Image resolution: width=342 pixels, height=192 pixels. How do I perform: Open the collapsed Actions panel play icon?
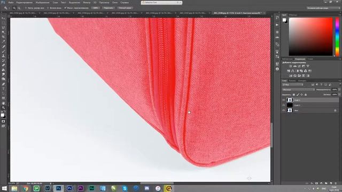coord(277,25)
